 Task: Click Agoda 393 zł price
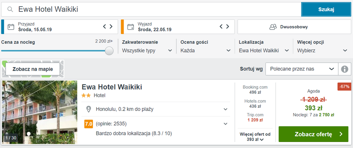coord(313,107)
